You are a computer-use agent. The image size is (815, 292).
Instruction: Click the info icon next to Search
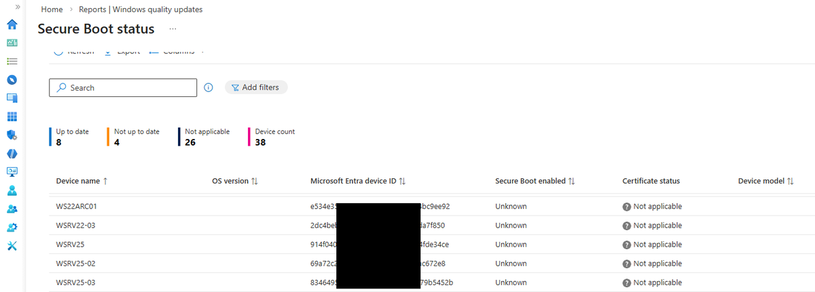pyautogui.click(x=209, y=87)
